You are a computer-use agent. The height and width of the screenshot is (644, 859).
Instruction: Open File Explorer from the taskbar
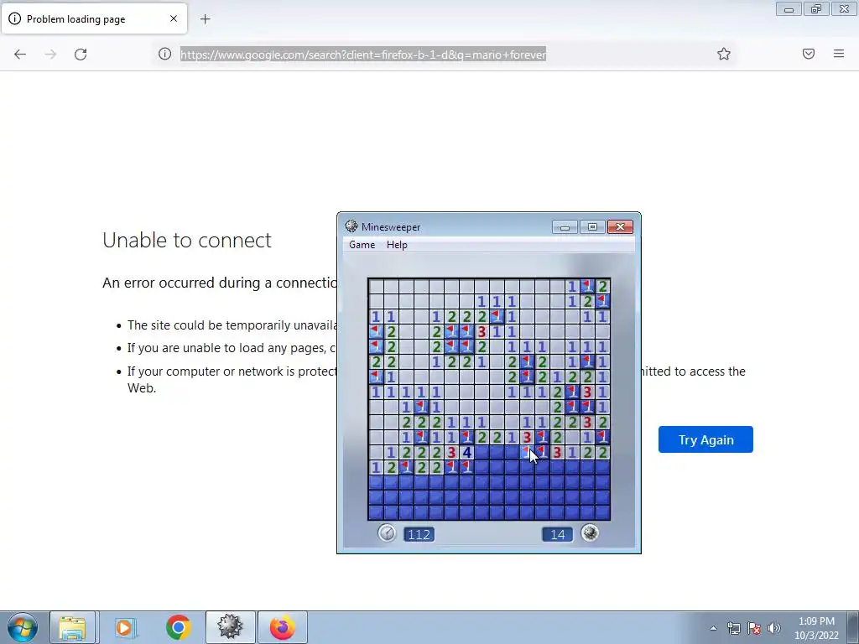(x=72, y=627)
